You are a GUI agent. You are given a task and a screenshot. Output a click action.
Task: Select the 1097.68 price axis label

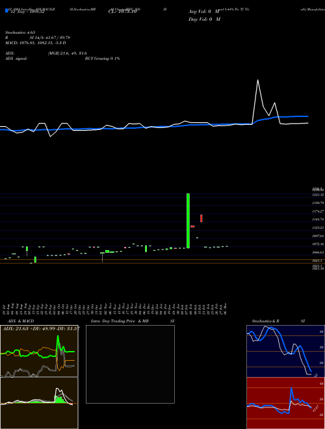tap(318, 236)
